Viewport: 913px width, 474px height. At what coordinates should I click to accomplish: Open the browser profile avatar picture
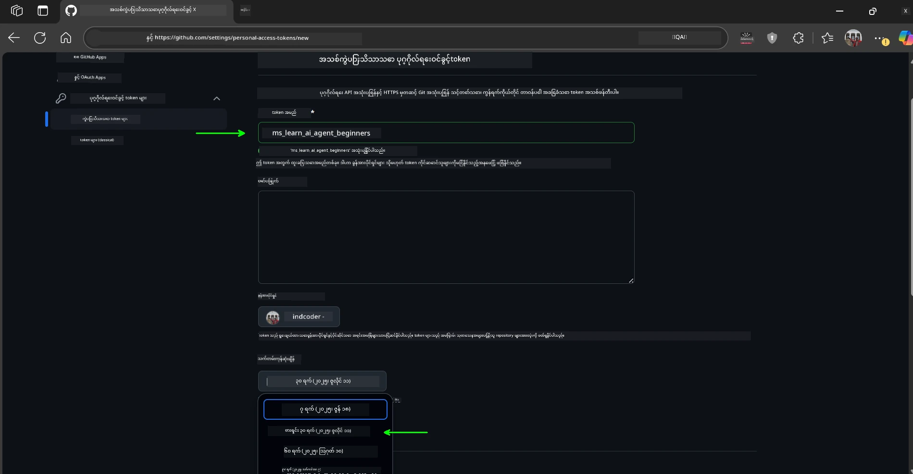pyautogui.click(x=853, y=38)
